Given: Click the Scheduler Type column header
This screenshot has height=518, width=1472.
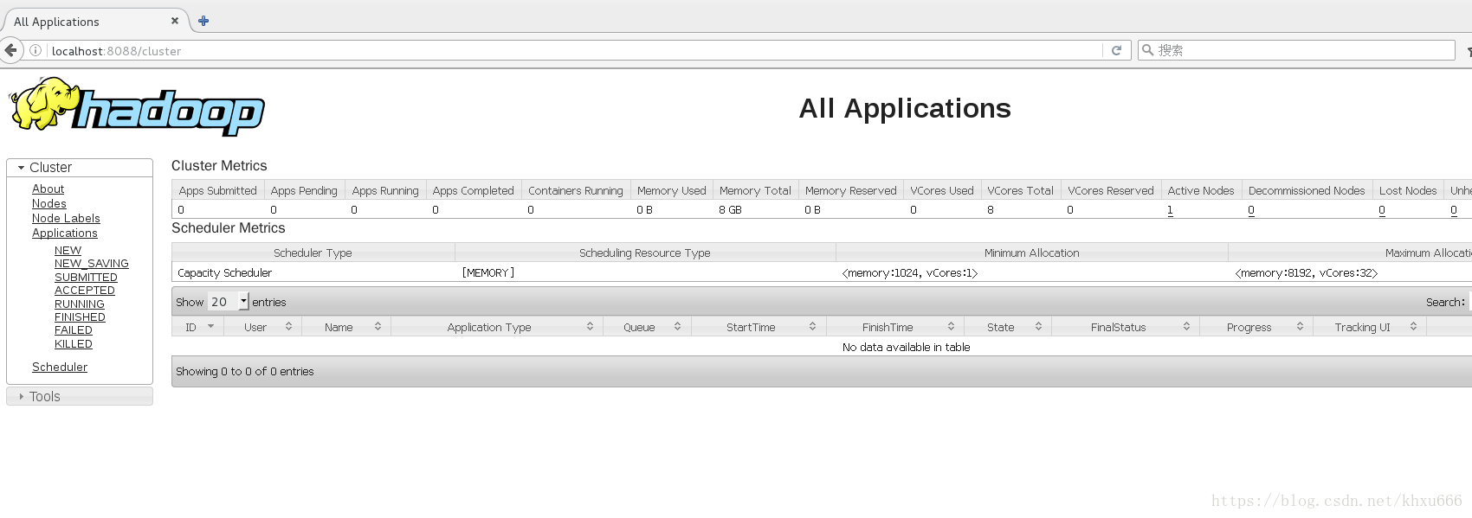Looking at the screenshot, I should (x=313, y=253).
